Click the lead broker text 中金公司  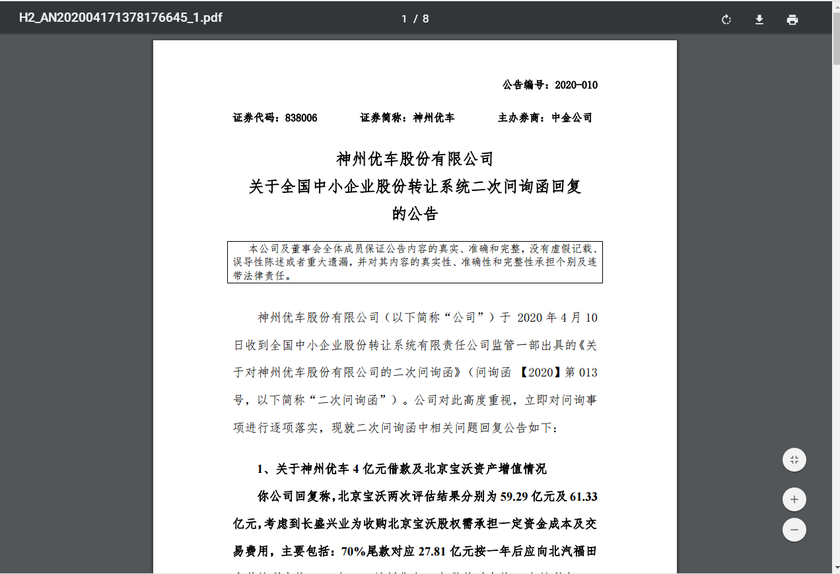(572, 118)
